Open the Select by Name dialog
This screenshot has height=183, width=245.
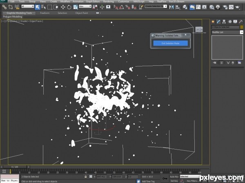(x=43, y=7)
